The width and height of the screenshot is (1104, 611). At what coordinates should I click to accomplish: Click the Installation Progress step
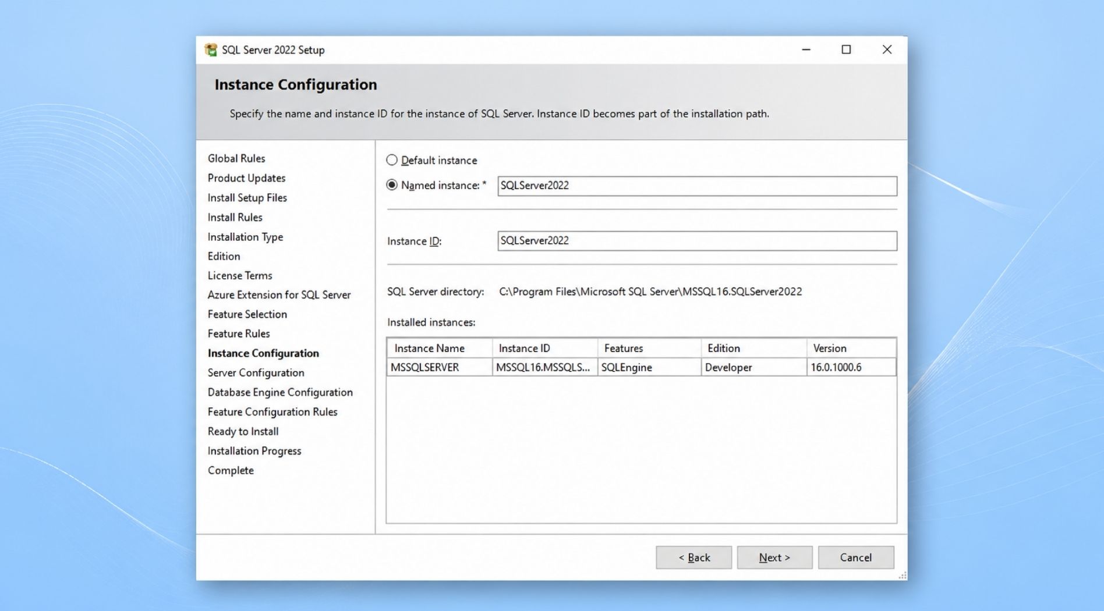[254, 451]
